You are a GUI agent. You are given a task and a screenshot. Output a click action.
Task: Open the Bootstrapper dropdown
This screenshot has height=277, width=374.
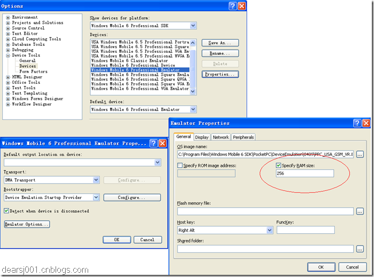(x=96, y=197)
